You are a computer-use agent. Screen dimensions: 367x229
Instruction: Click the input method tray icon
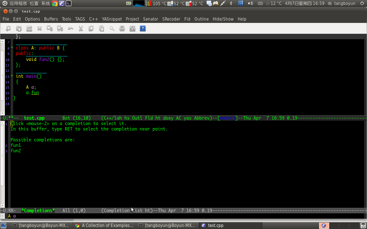[x=241, y=3]
